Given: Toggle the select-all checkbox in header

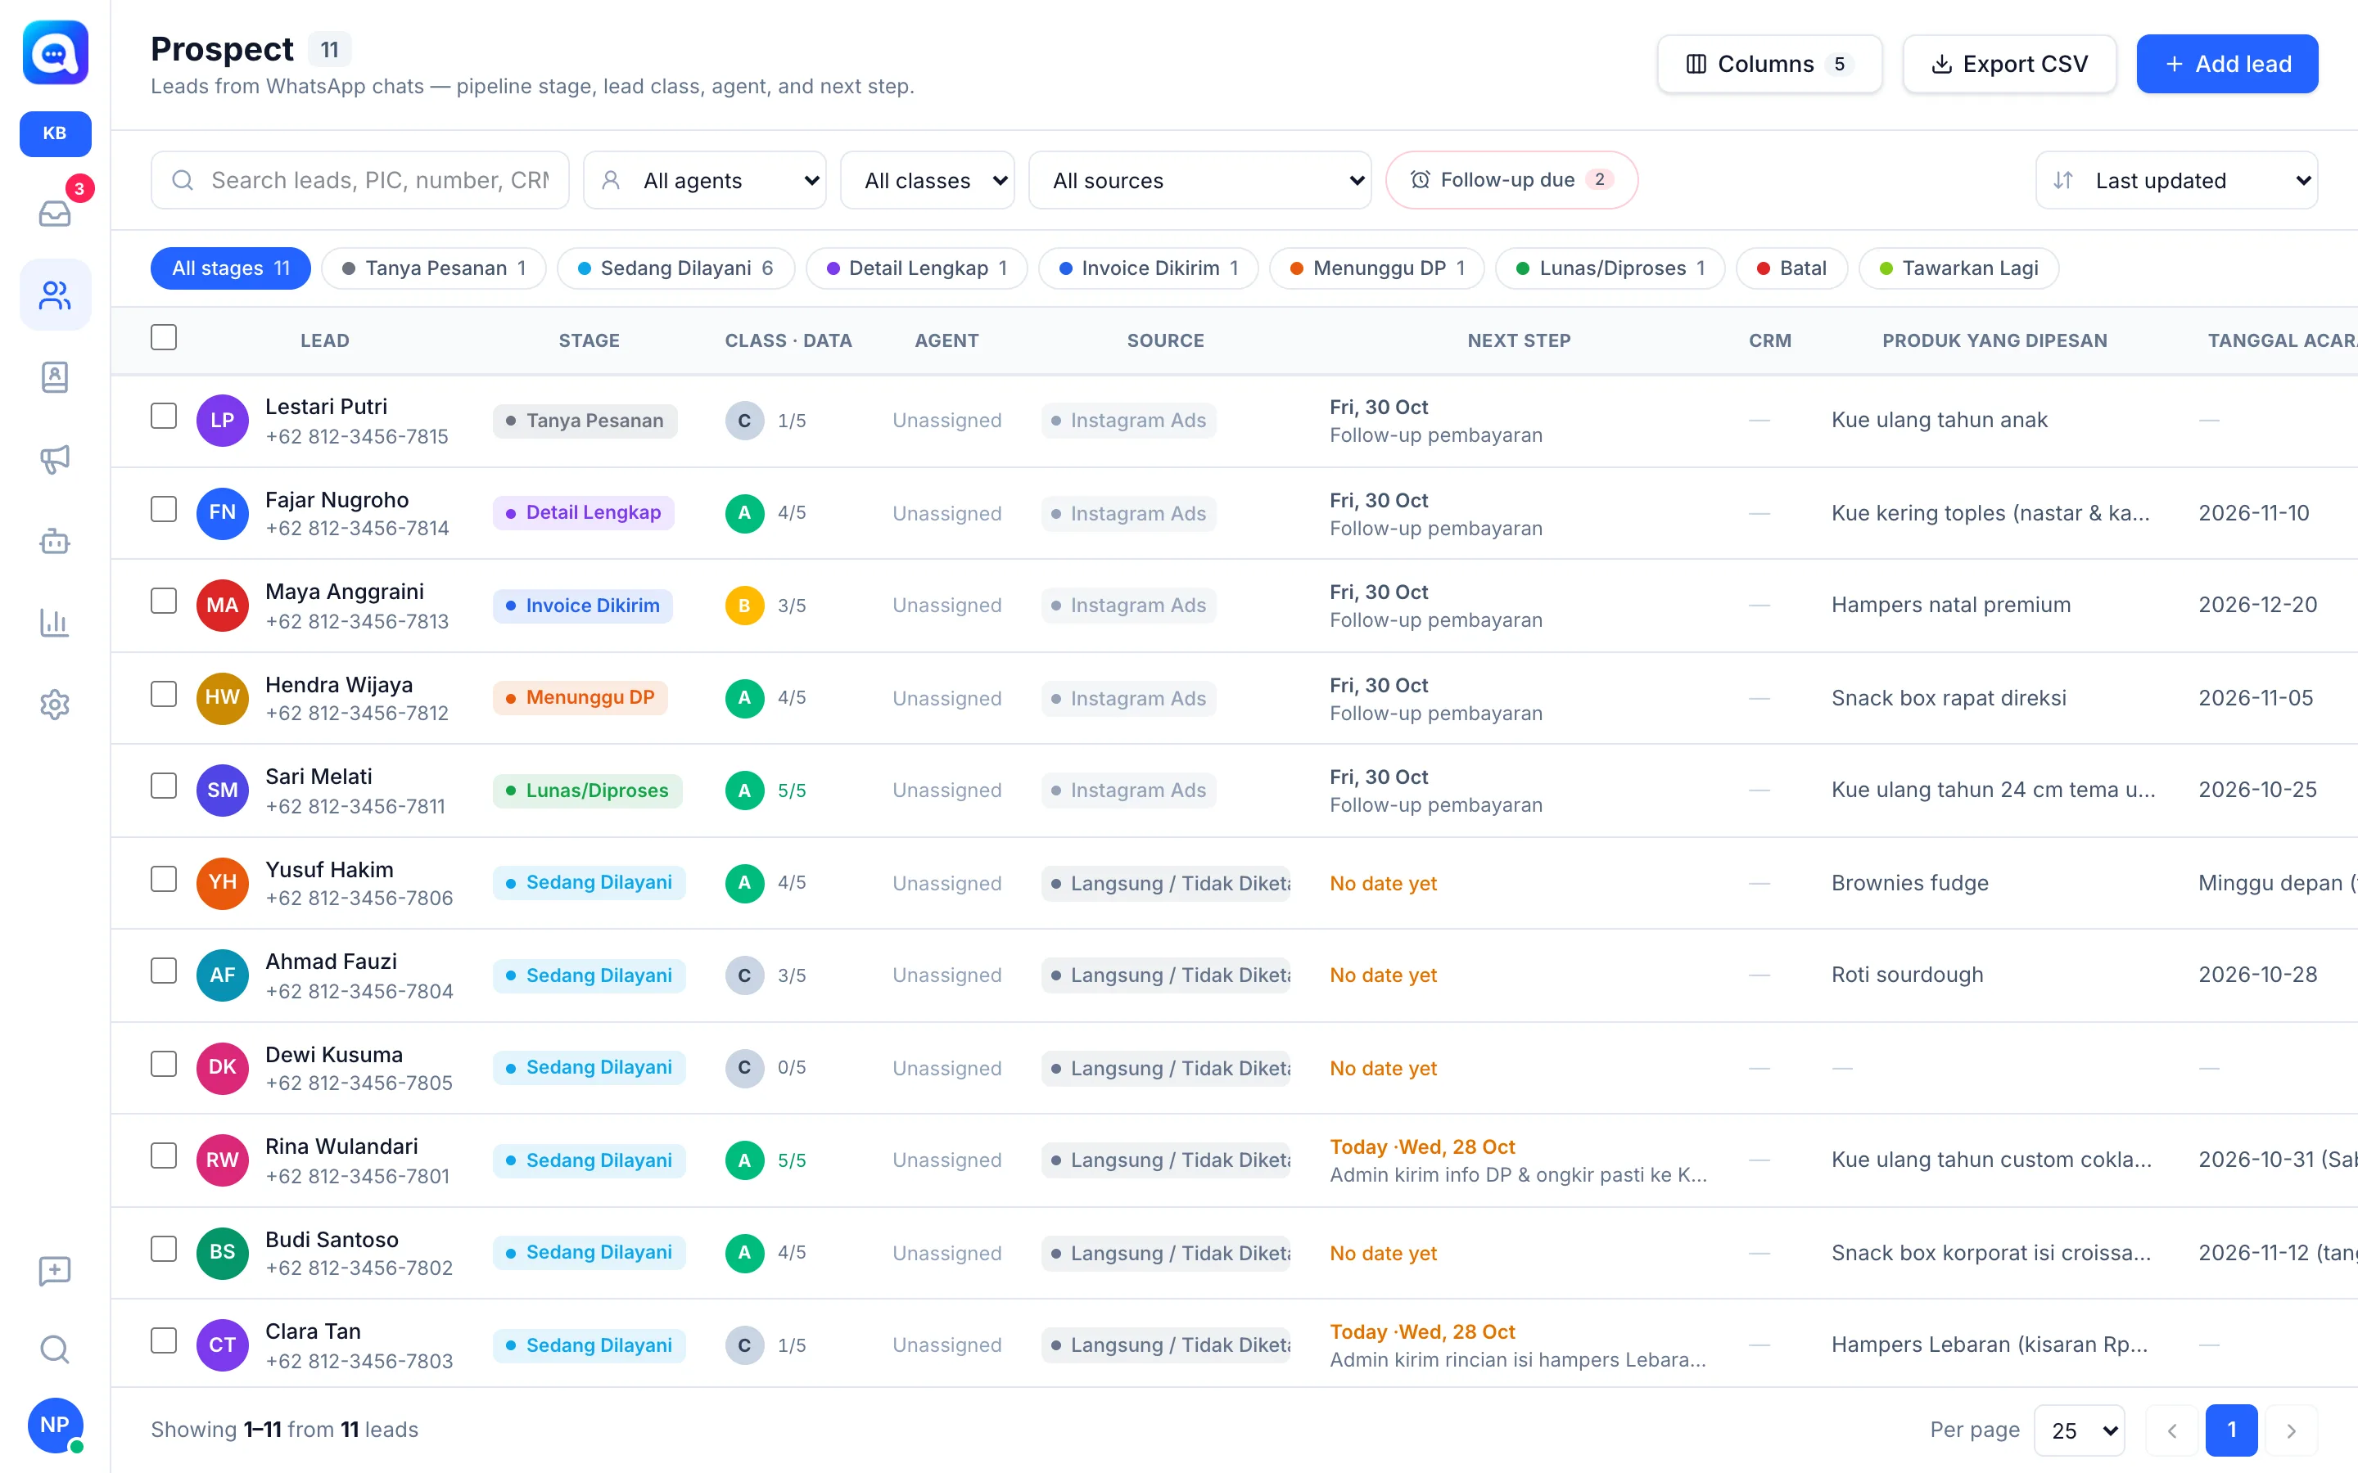Looking at the screenshot, I should coord(164,337).
